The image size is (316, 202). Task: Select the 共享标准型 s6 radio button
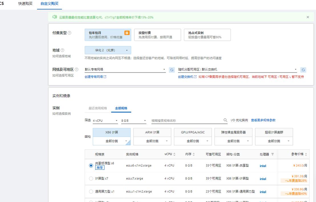click(x=91, y=165)
